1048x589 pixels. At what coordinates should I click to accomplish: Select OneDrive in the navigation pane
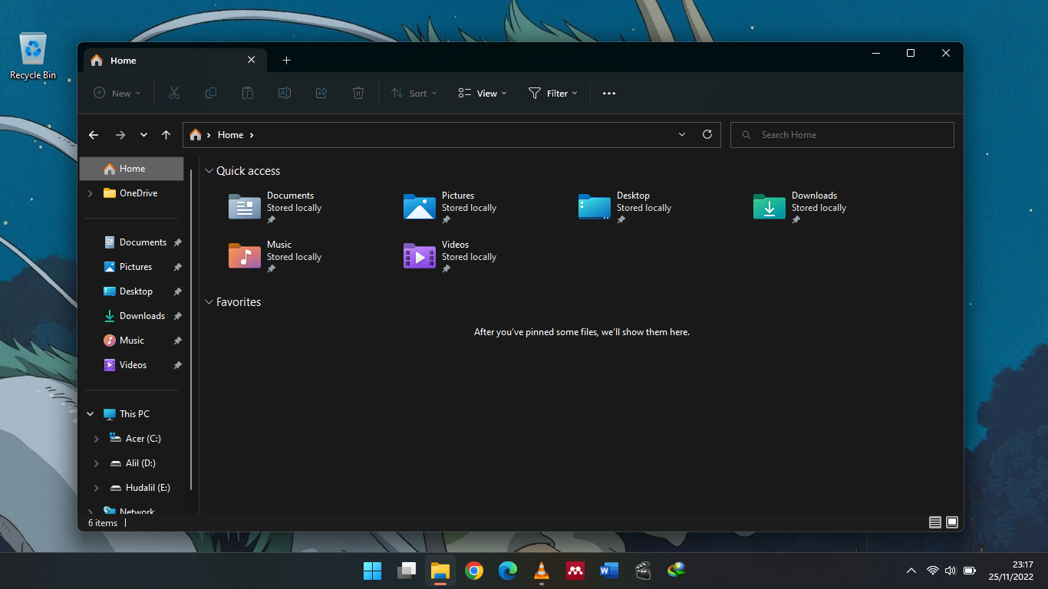pyautogui.click(x=132, y=193)
